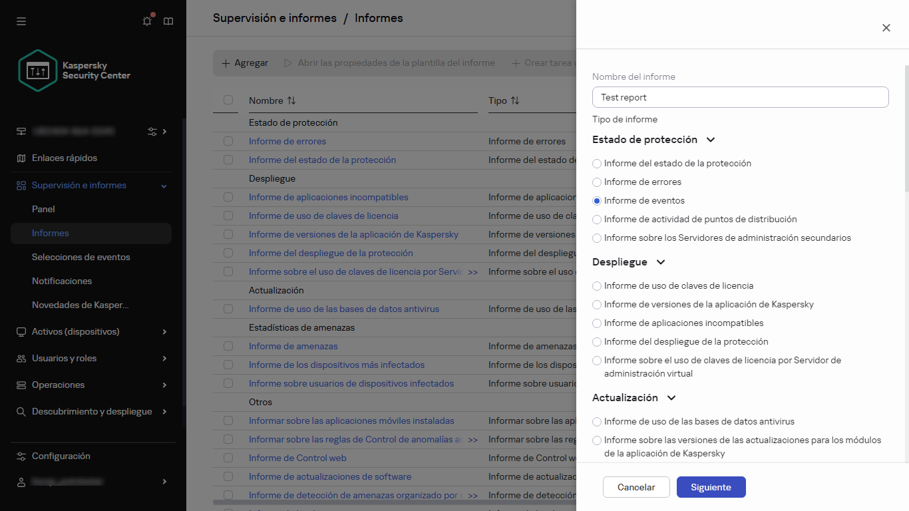Viewport: 909px width, 511px height.
Task: Select the Informe de errores radio button
Action: [597, 182]
